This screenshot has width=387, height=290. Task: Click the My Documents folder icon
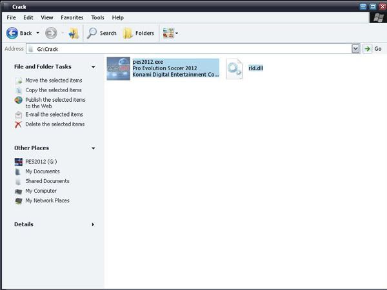pyautogui.click(x=18, y=171)
